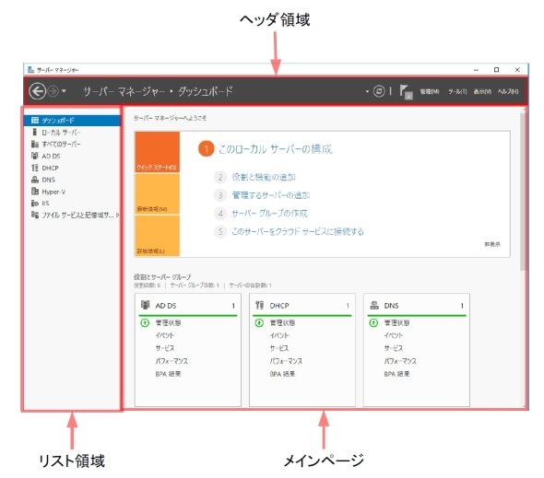The image size is (544, 478).
Task: Open the ヘルプ(H) menu
Action: point(508,91)
